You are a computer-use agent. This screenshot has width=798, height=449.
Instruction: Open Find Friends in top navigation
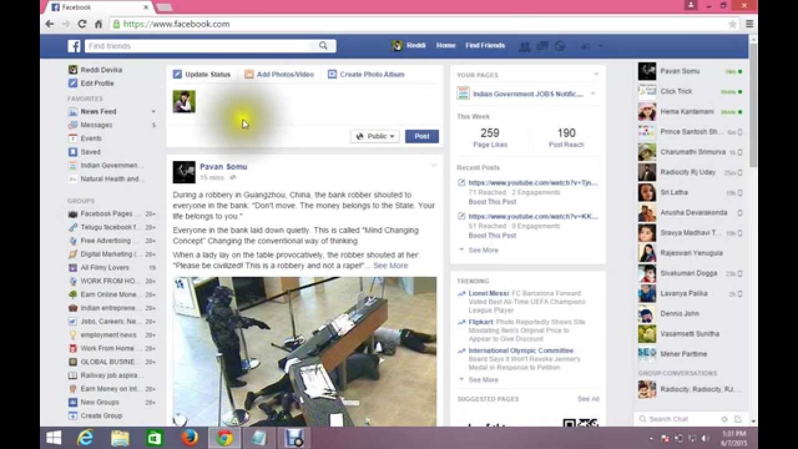[x=485, y=46]
